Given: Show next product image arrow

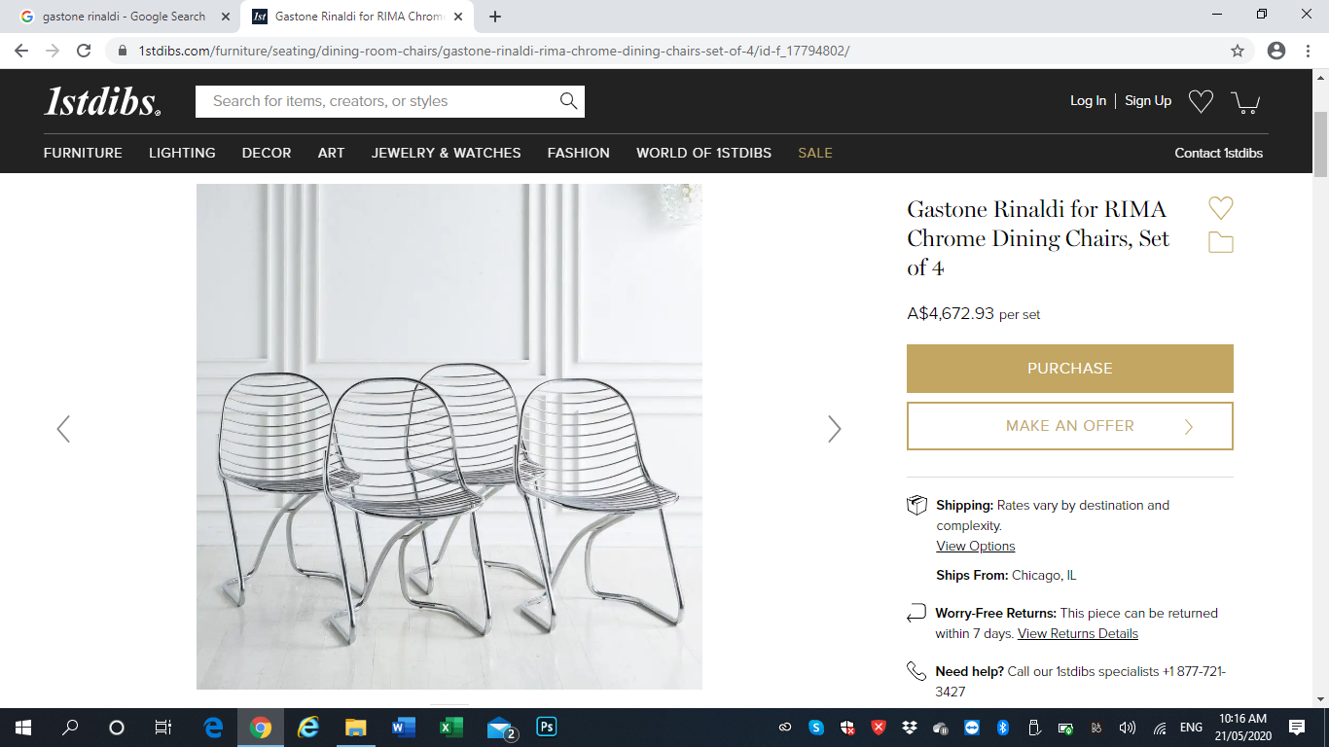Looking at the screenshot, I should (x=834, y=429).
